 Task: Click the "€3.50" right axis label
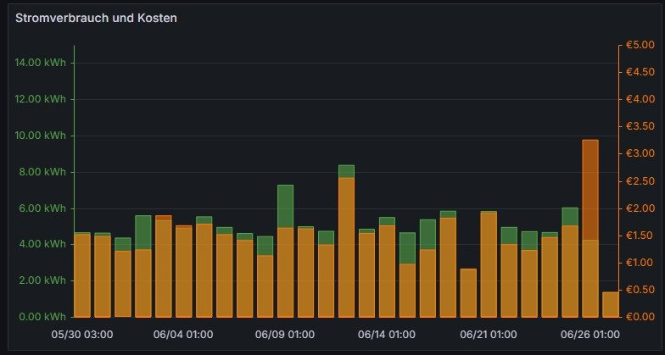point(638,126)
